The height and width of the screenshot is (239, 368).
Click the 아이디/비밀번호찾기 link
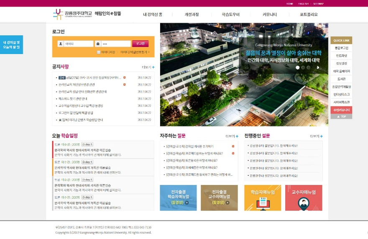pos(134,52)
